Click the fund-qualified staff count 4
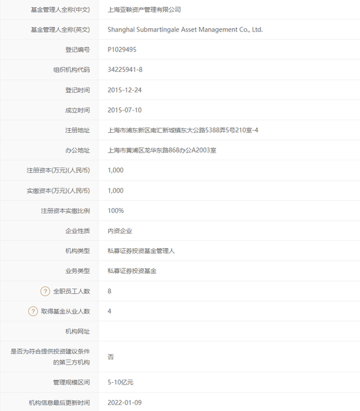This screenshot has height=411, width=360. (x=109, y=312)
